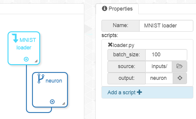Screen dimensions: 196x119
Task: Click the neuron node output port circle
Action: (x=52, y=102)
